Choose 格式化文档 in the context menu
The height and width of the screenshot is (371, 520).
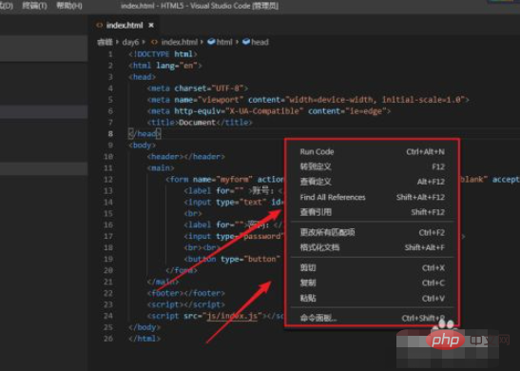372,247
